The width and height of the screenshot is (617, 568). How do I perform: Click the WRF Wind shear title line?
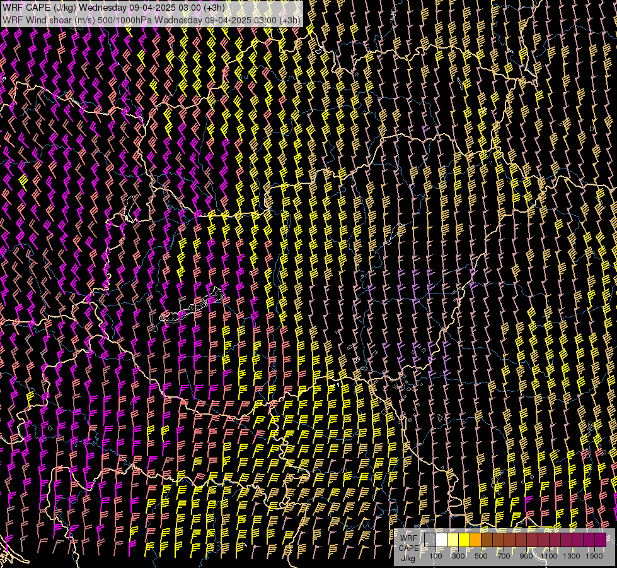(152, 20)
